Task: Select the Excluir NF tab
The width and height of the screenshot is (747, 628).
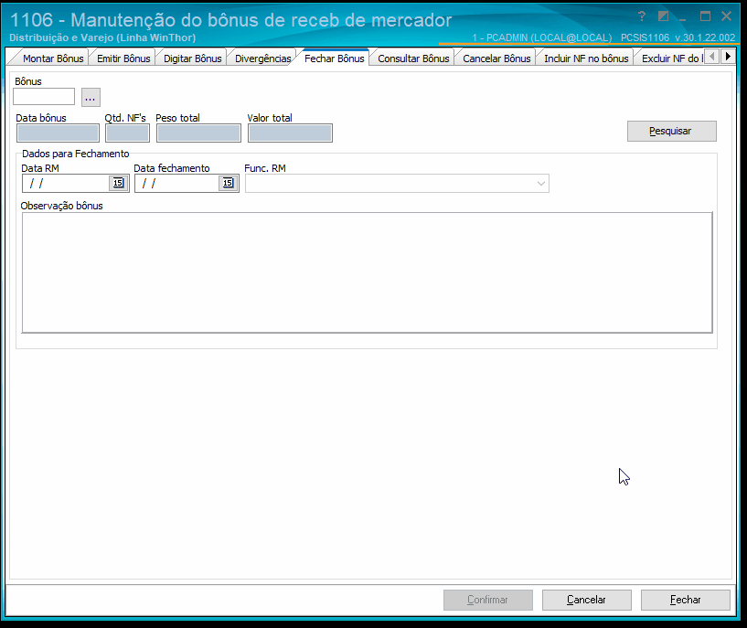Action: (670, 59)
